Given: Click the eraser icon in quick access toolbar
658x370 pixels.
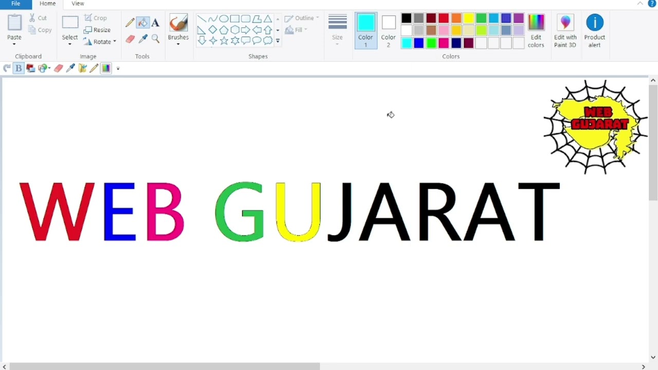Looking at the screenshot, I should click(x=58, y=68).
